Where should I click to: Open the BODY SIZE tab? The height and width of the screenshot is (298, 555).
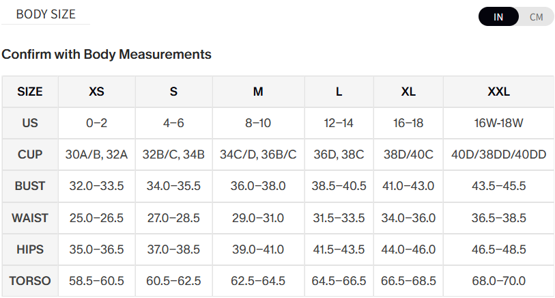click(46, 14)
